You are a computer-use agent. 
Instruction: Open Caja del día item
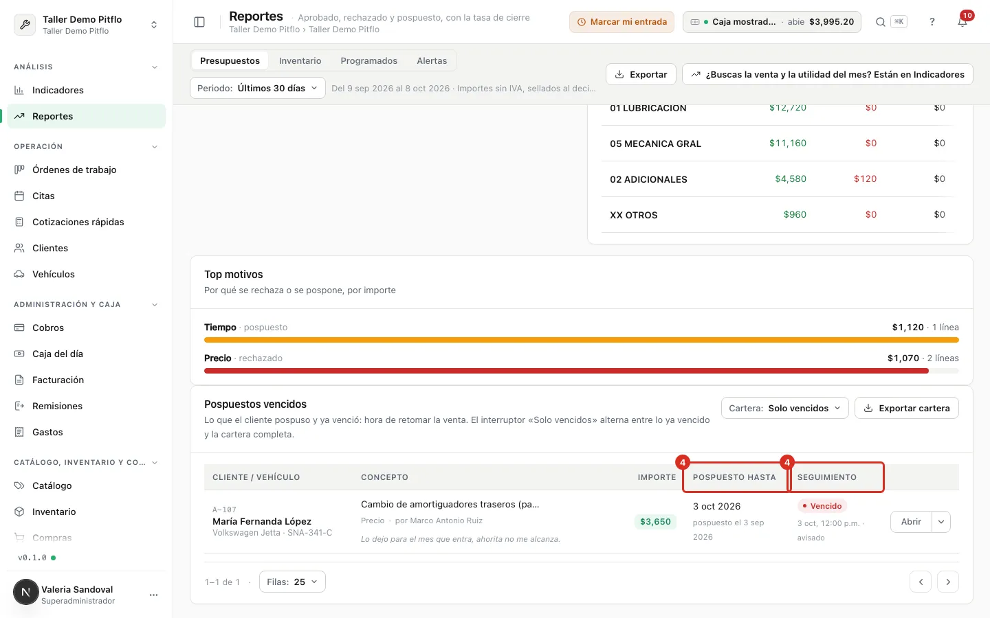87,354
